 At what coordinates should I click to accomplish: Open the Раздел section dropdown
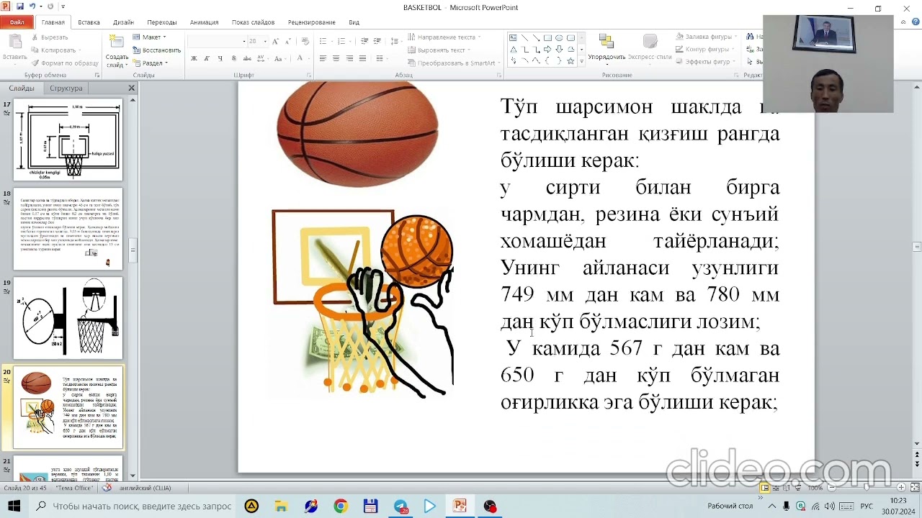point(151,63)
